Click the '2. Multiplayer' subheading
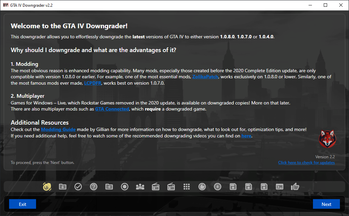Image resolution: width=349 pixels, height=216 pixels. 28,96
